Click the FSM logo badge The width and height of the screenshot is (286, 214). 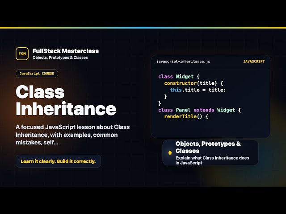[x=22, y=53]
